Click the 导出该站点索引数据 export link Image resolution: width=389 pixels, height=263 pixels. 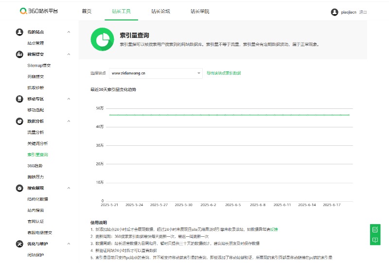[223, 73]
